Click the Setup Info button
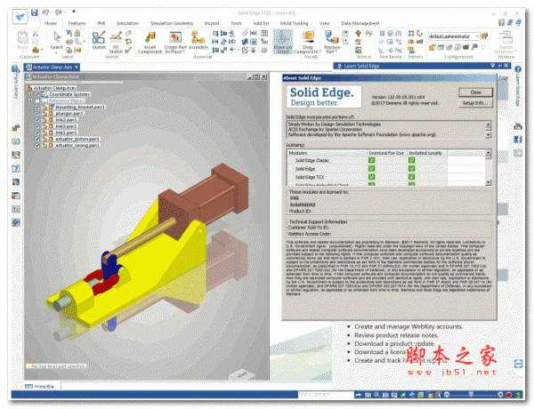This screenshot has height=409, width=534. (x=475, y=103)
